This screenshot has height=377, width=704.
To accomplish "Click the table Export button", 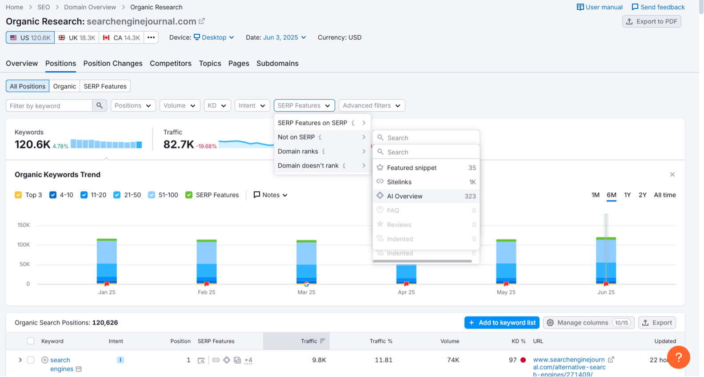I will click(x=657, y=323).
